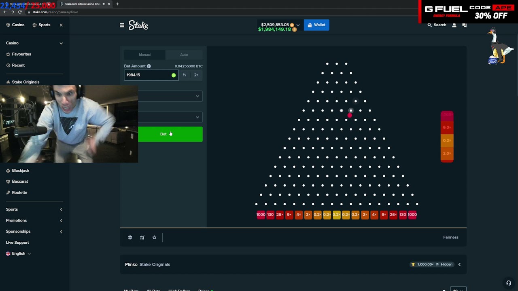Go back in the browser
518x291 pixels.
pyautogui.click(x=5, y=12)
